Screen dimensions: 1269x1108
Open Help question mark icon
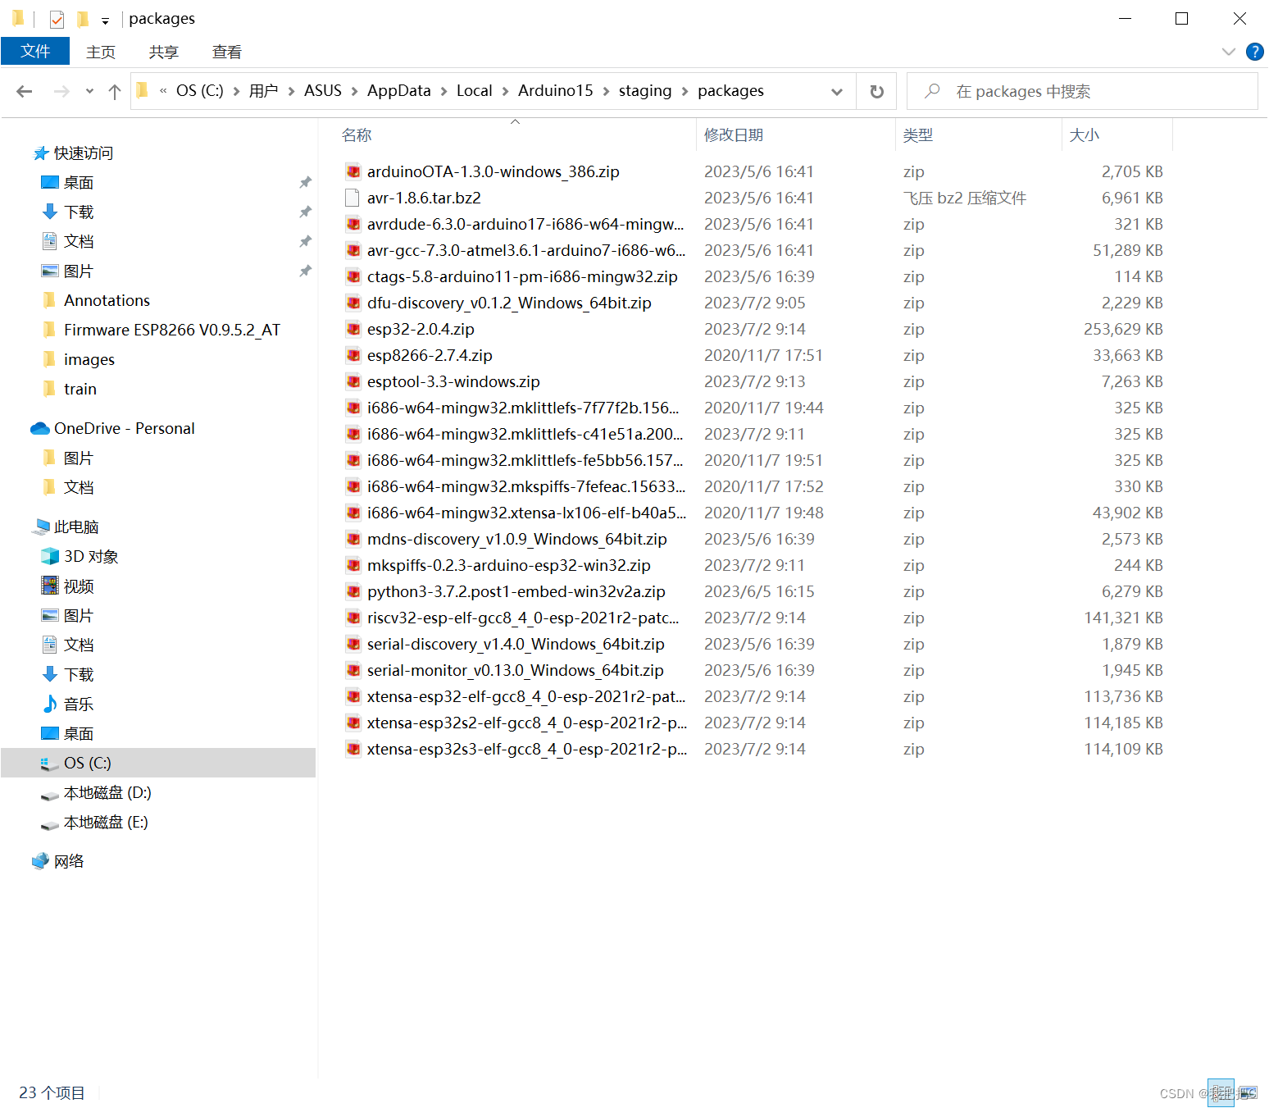click(x=1254, y=52)
